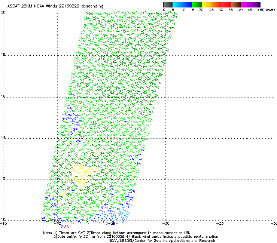Click the '>50 knots' legend label
The width and height of the screenshot is (277, 243).
(x=266, y=10)
